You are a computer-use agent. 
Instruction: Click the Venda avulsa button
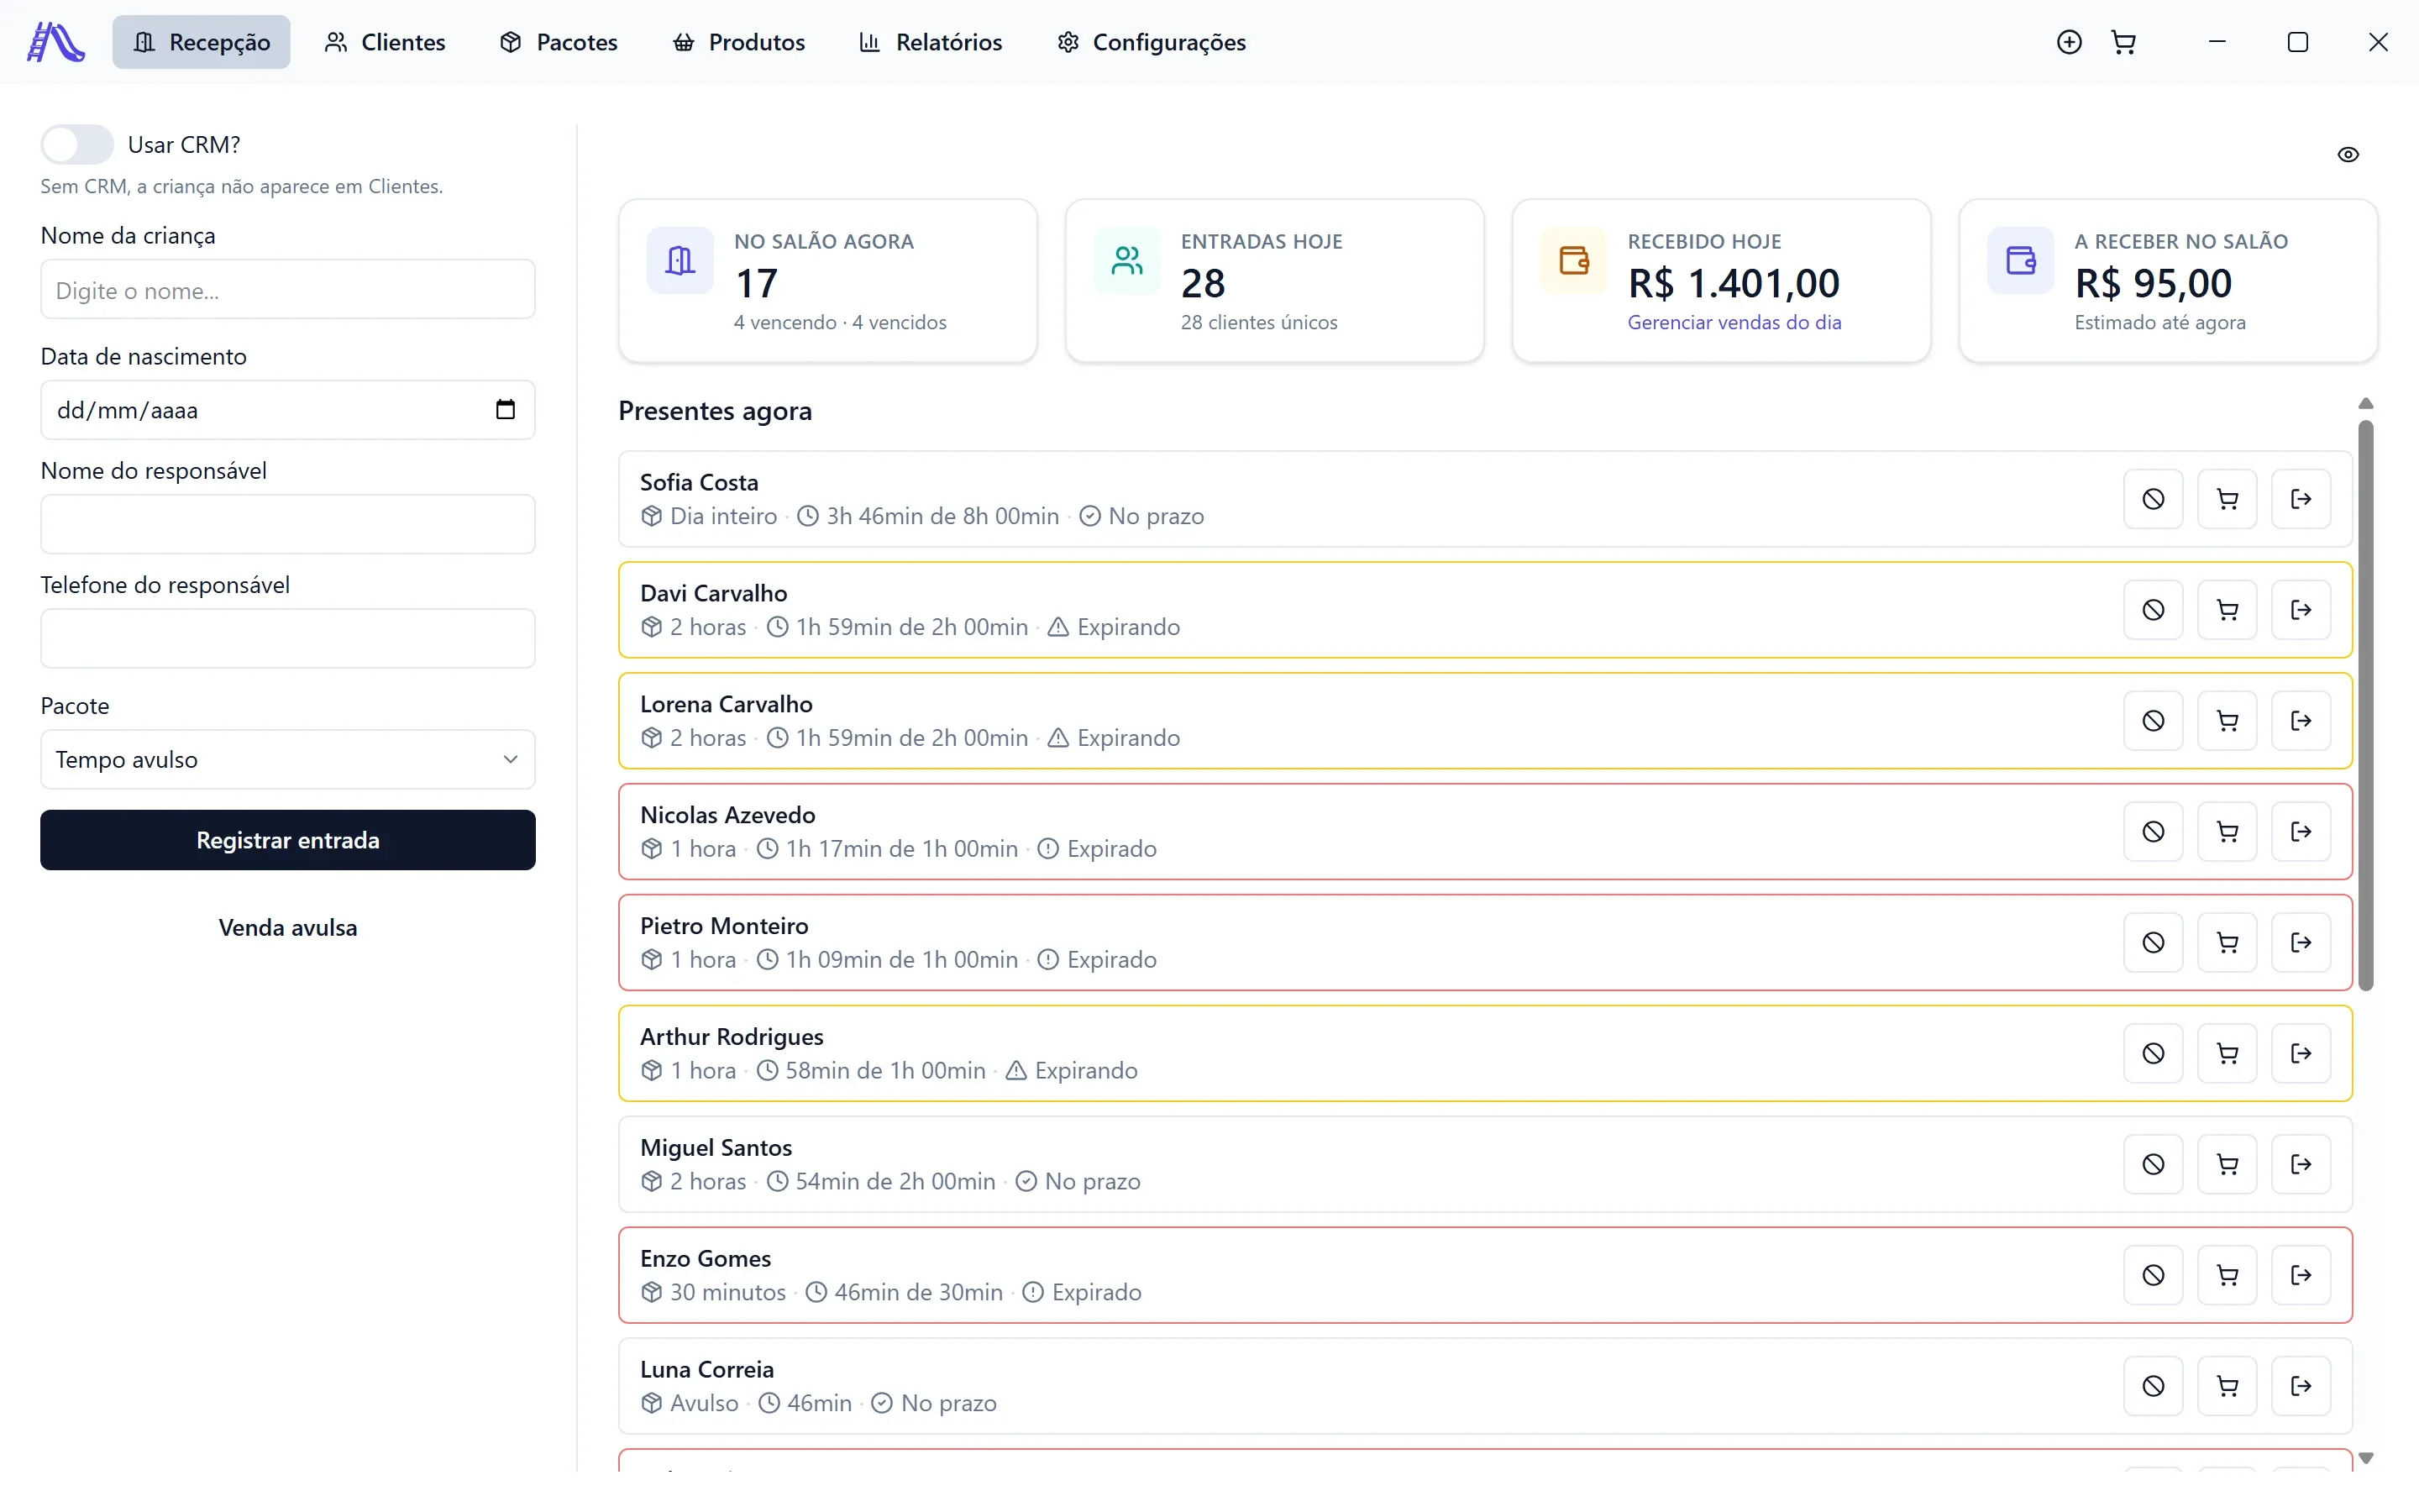288,928
